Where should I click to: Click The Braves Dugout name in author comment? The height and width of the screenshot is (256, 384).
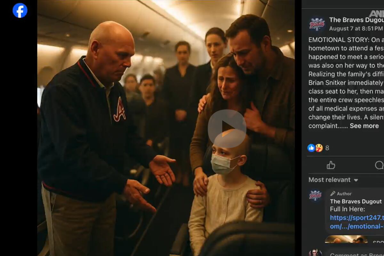click(356, 202)
